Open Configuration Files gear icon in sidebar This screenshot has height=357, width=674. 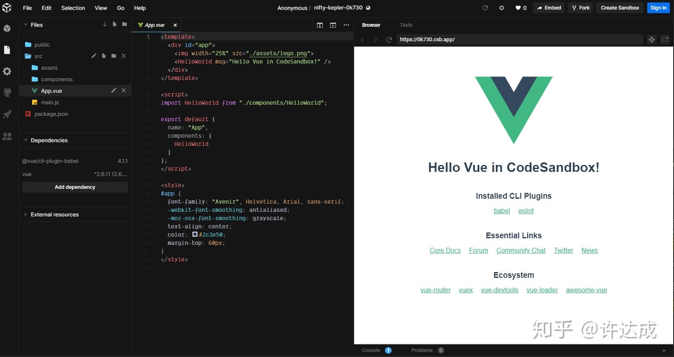pos(7,71)
